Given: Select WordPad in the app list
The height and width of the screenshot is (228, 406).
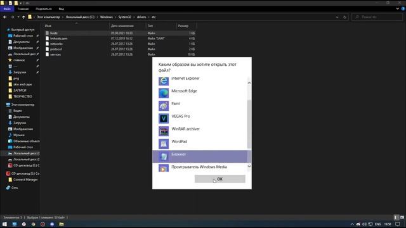Looking at the screenshot, I should [200, 144].
